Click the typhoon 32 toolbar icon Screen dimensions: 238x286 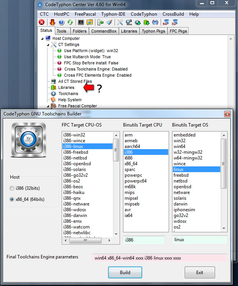click(174, 22)
